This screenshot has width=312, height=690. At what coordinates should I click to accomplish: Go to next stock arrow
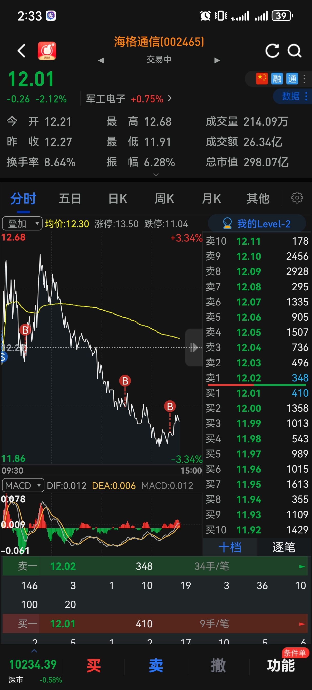[x=217, y=60]
